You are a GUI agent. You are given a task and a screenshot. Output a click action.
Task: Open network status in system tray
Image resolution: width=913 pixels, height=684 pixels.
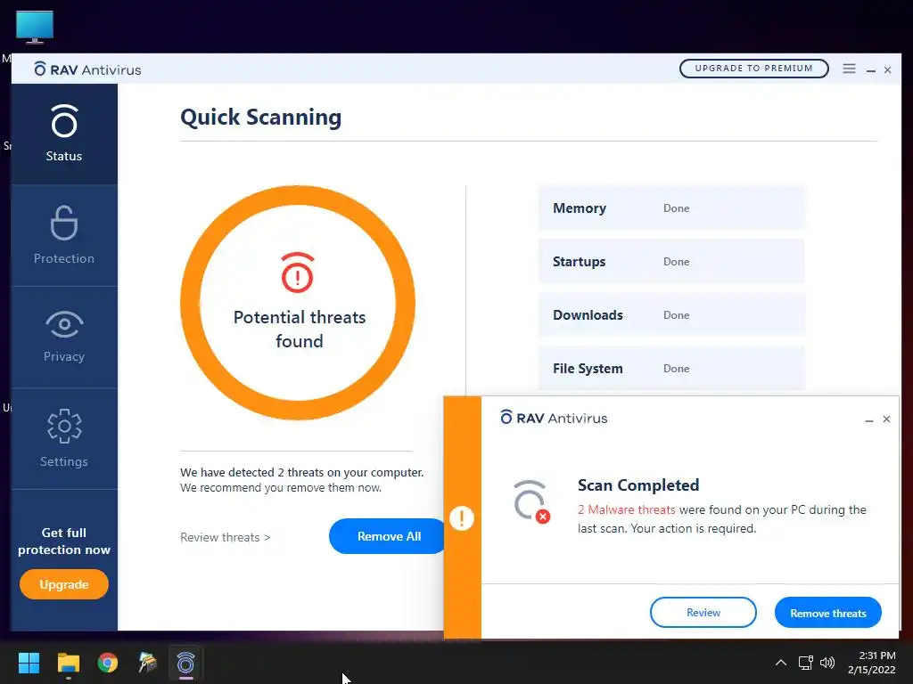tap(806, 663)
